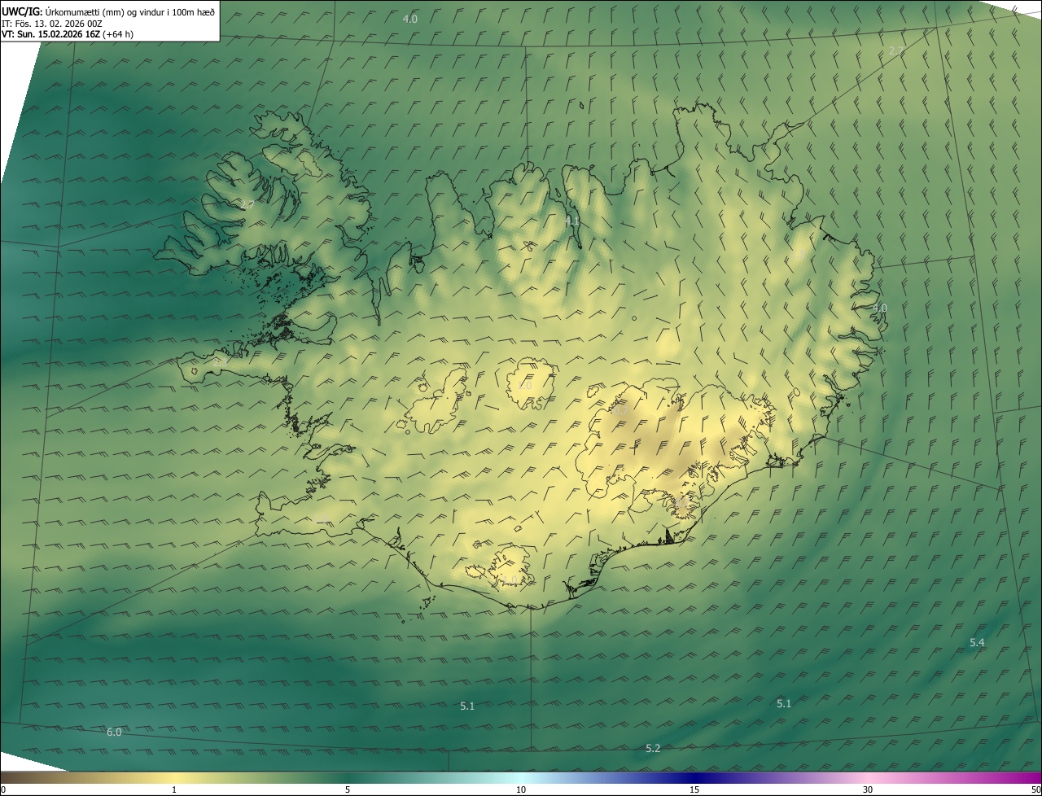Click the 4.0 label off the east fjords

pyautogui.click(x=880, y=308)
